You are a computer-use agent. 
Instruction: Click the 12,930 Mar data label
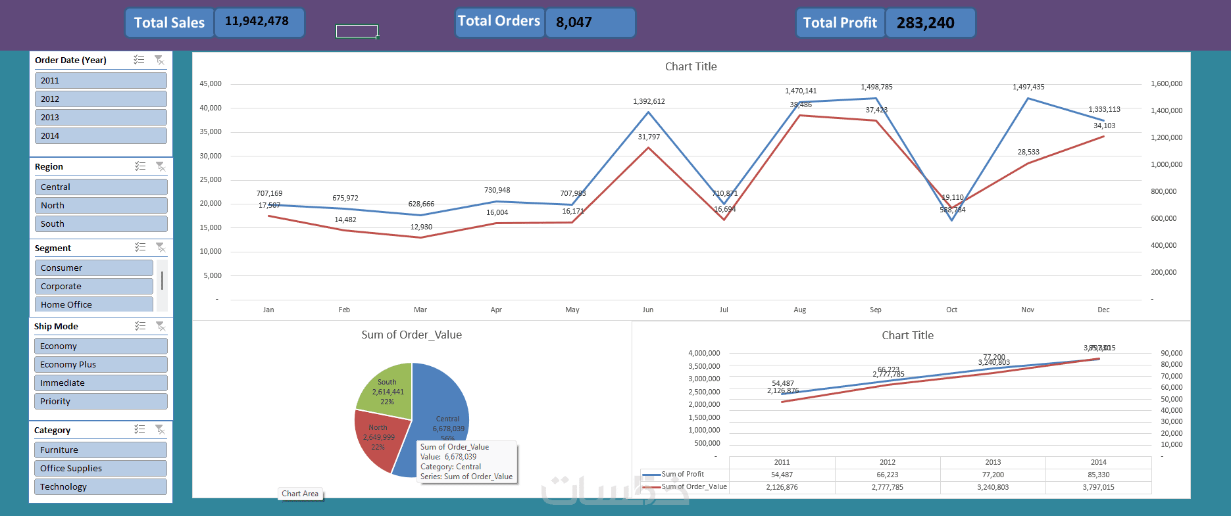click(421, 227)
